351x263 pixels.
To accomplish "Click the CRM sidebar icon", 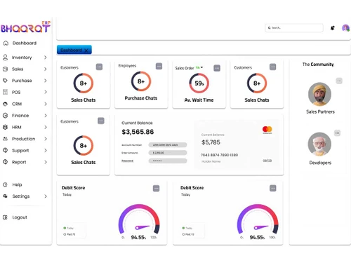I will click(x=5, y=104).
